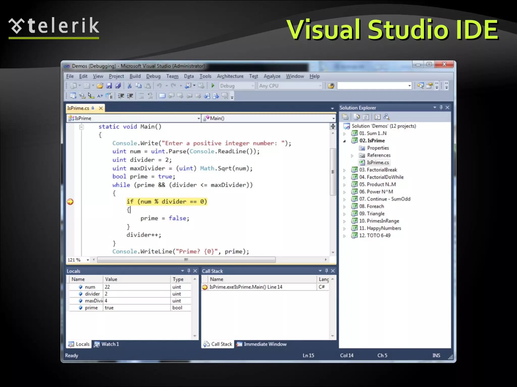
Task: Open the Any CPU platform dropdown
Action: point(320,86)
